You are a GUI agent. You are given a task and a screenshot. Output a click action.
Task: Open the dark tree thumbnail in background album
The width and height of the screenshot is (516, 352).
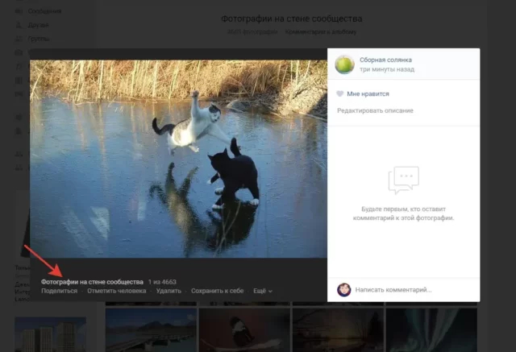pyautogui.click(x=338, y=330)
